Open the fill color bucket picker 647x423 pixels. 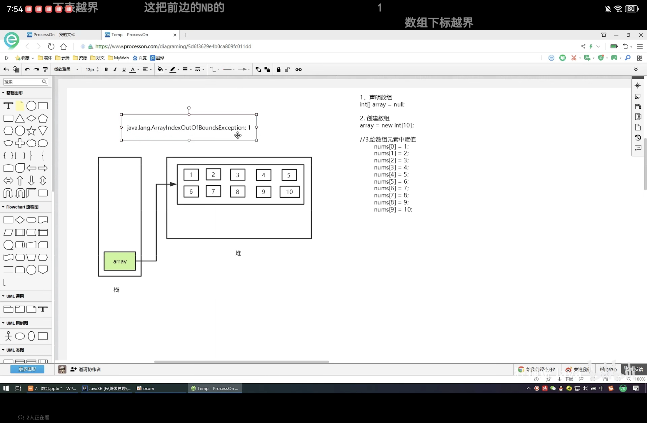click(x=160, y=69)
